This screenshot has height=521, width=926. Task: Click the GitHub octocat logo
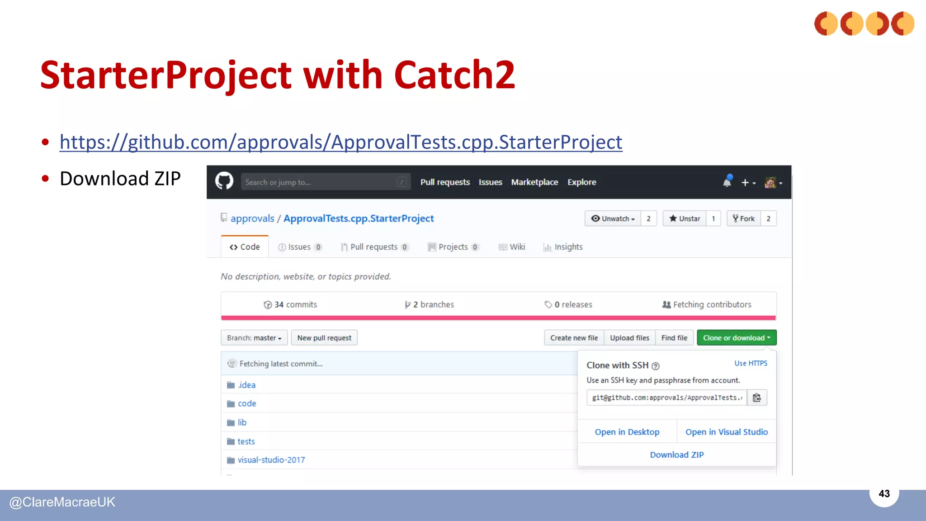pos(224,181)
